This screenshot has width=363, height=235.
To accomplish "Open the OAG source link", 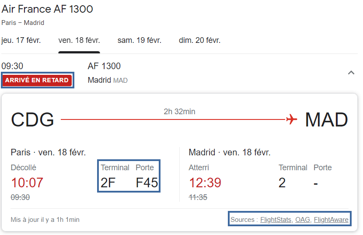I will [x=303, y=220].
